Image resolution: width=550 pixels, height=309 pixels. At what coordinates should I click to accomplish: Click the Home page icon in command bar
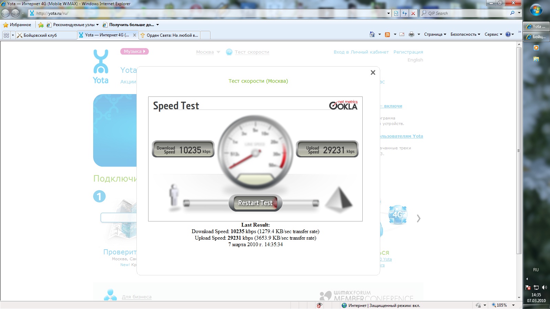click(372, 34)
